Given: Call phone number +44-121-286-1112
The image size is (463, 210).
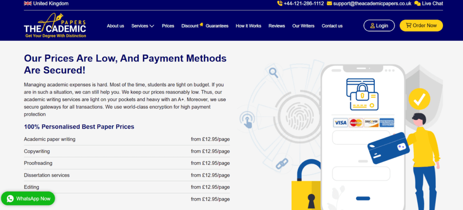Looking at the screenshot, I should (x=304, y=4).
